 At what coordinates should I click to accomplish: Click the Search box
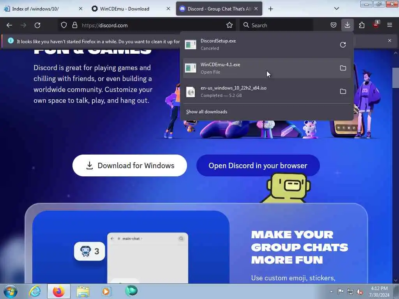pyautogui.click(x=276, y=25)
